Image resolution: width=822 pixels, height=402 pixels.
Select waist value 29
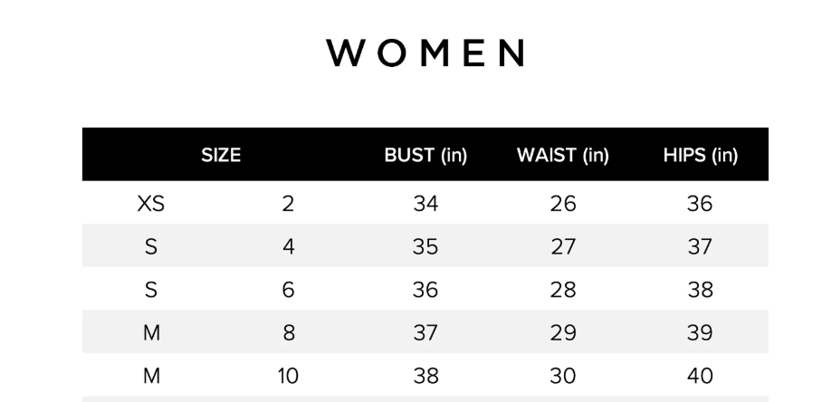tap(562, 332)
